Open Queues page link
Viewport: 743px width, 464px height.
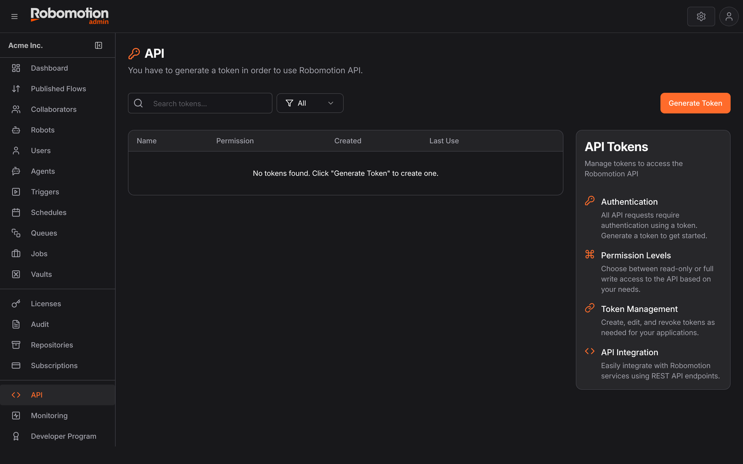57,233
